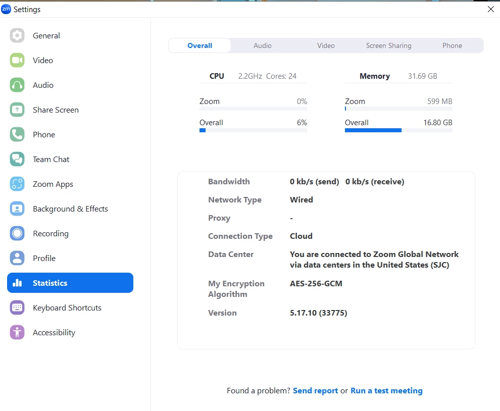Viewport: 500px width, 411px height.
Task: Open Accessibility label in sidebar
Action: point(54,333)
